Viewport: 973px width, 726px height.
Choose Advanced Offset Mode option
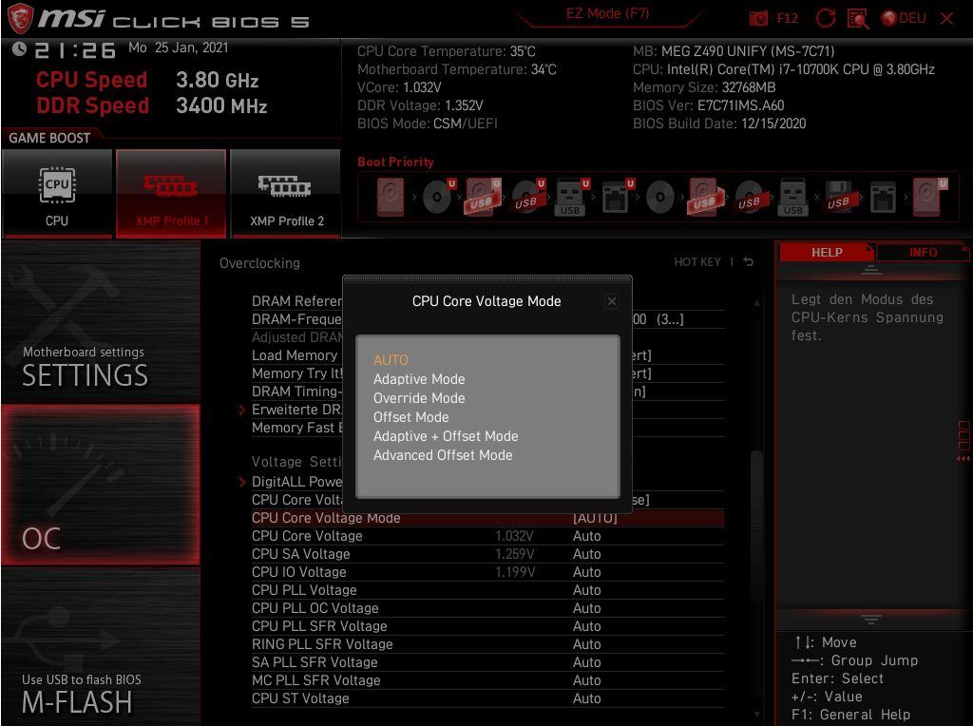point(443,455)
